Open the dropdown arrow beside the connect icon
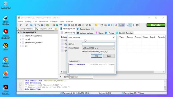 (24, 25)
